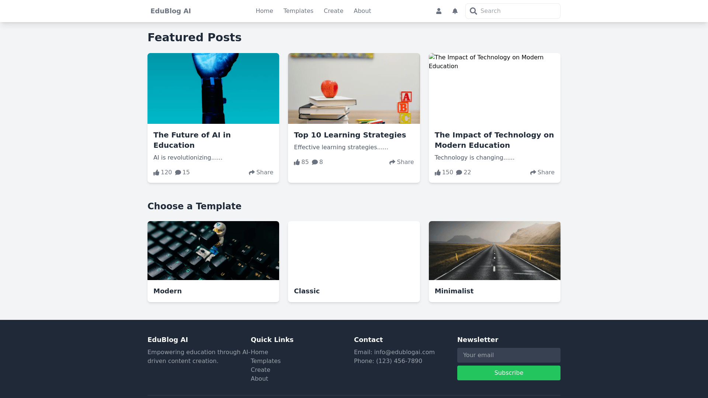Open Templates in top navigation
Screen dimensions: 708x398
pyautogui.click(x=298, y=11)
